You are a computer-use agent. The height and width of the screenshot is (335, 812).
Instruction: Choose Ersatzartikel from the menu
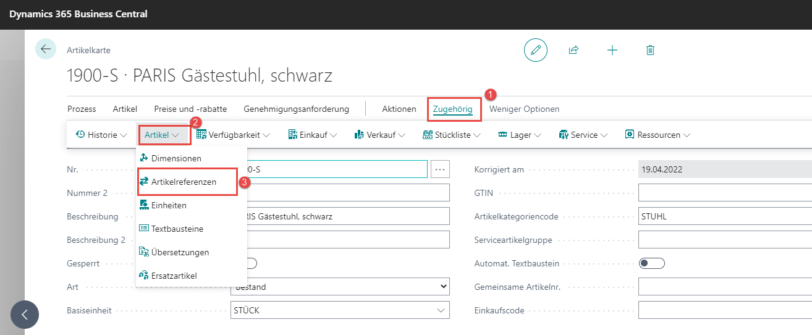click(192, 276)
